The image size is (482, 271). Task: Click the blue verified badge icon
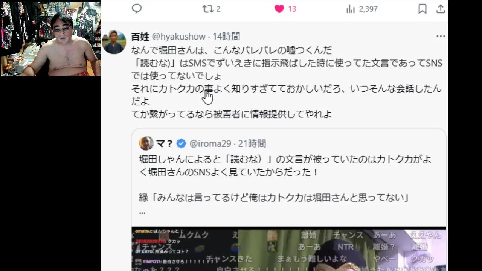181,143
